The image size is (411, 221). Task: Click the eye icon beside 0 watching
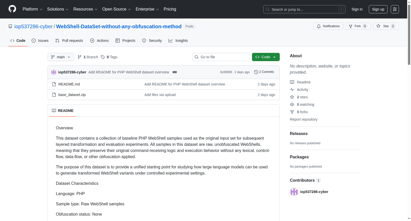[292, 104]
